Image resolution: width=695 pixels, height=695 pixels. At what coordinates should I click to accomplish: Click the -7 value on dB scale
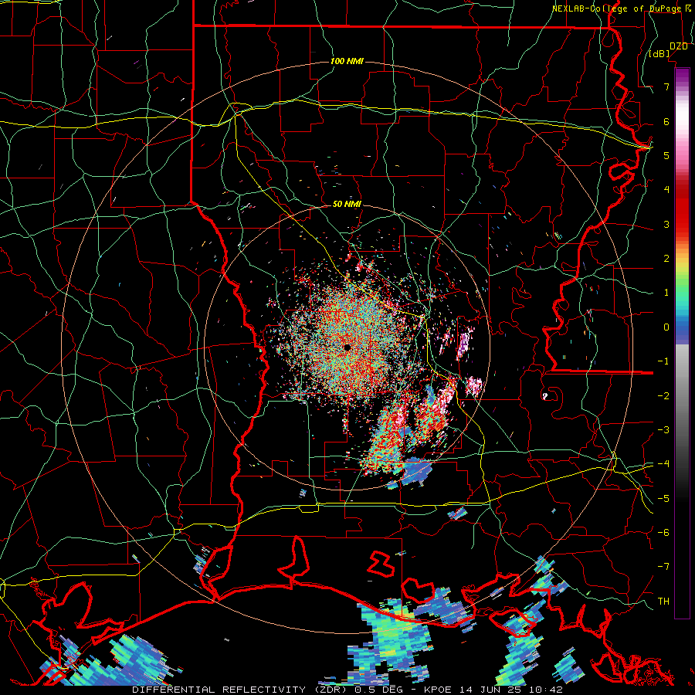(663, 567)
